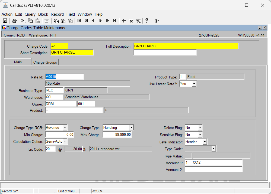Jump to last record icon
The height and width of the screenshot is (194, 271).
pos(114,21)
